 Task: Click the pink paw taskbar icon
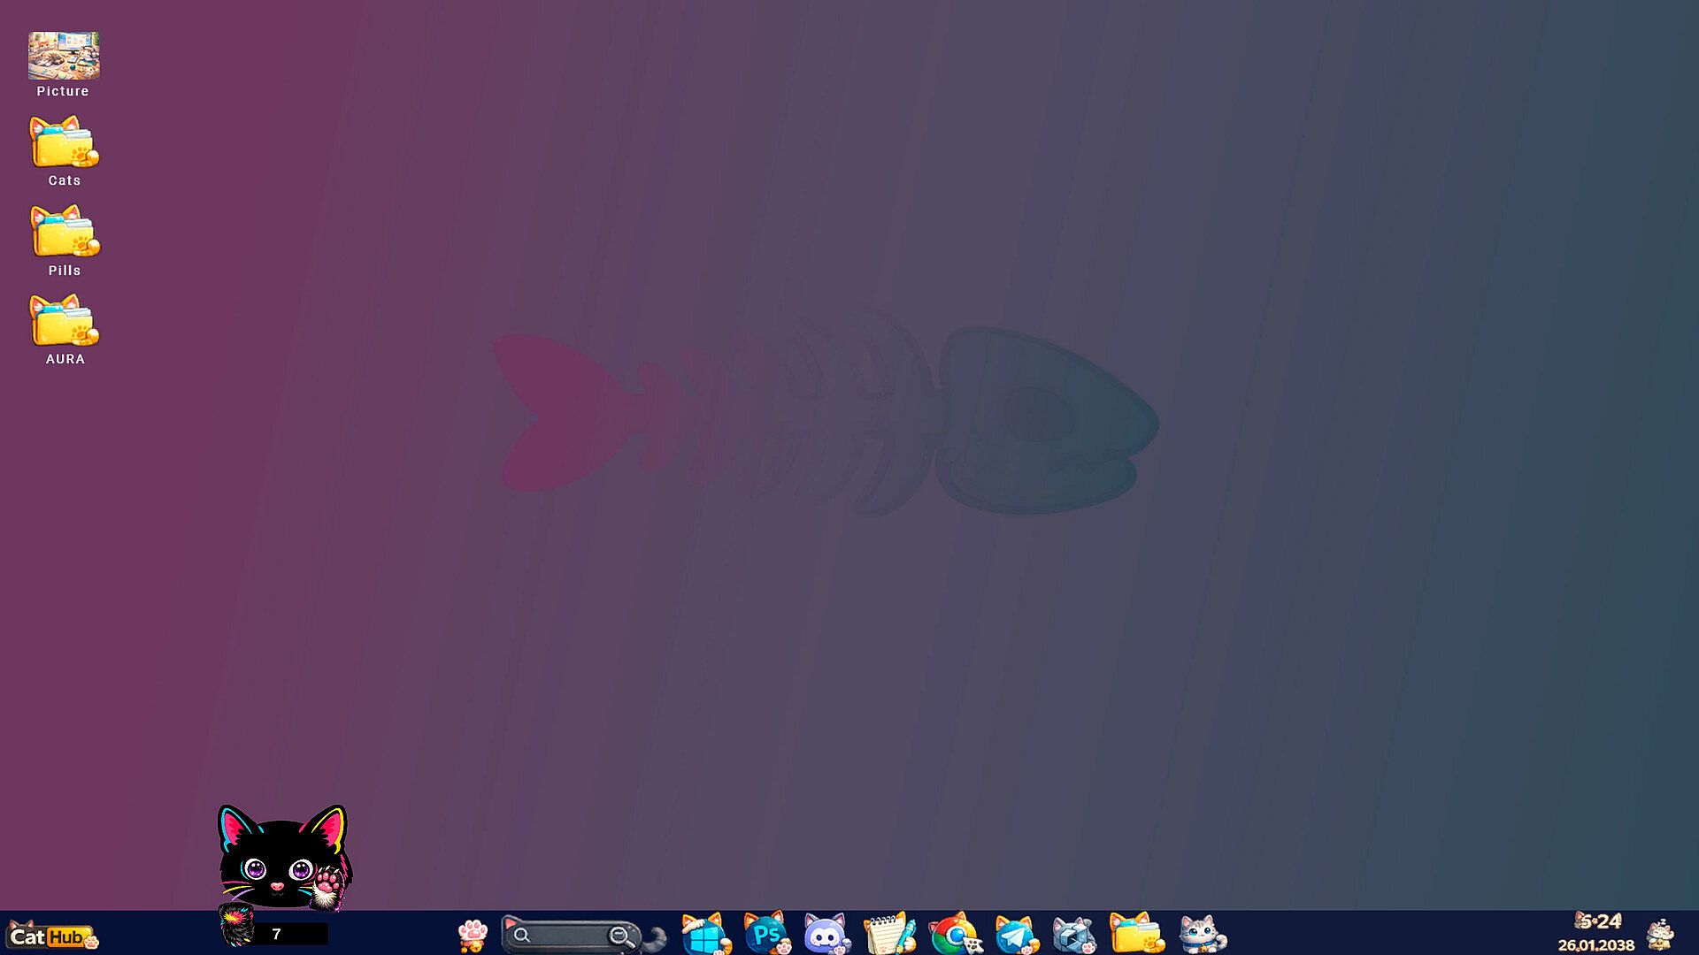(473, 934)
